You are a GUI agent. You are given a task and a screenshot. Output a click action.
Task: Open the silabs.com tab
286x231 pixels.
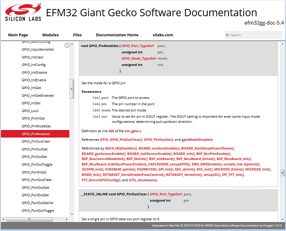(163, 35)
